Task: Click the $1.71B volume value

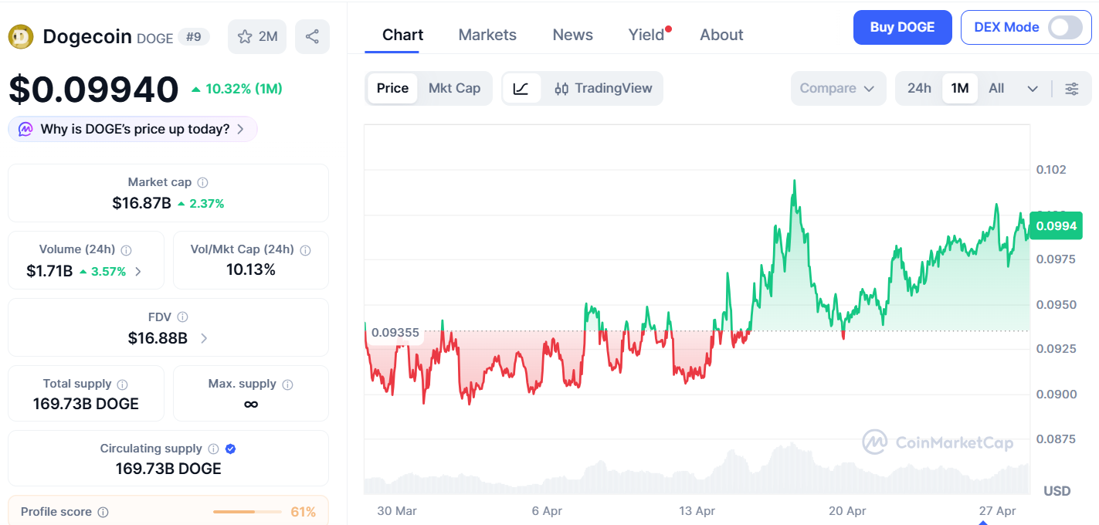Action: 49,271
